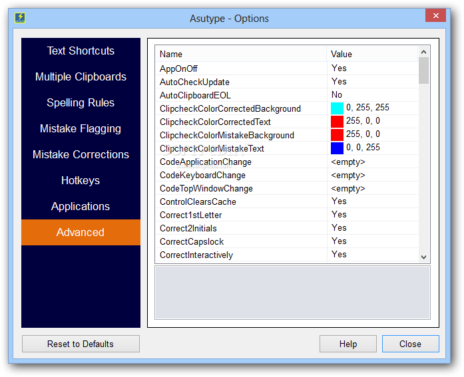Viewport: 464px width, 377px height.
Task: Select ClipcheckColorMistakeBackground name
Action: [227, 136]
